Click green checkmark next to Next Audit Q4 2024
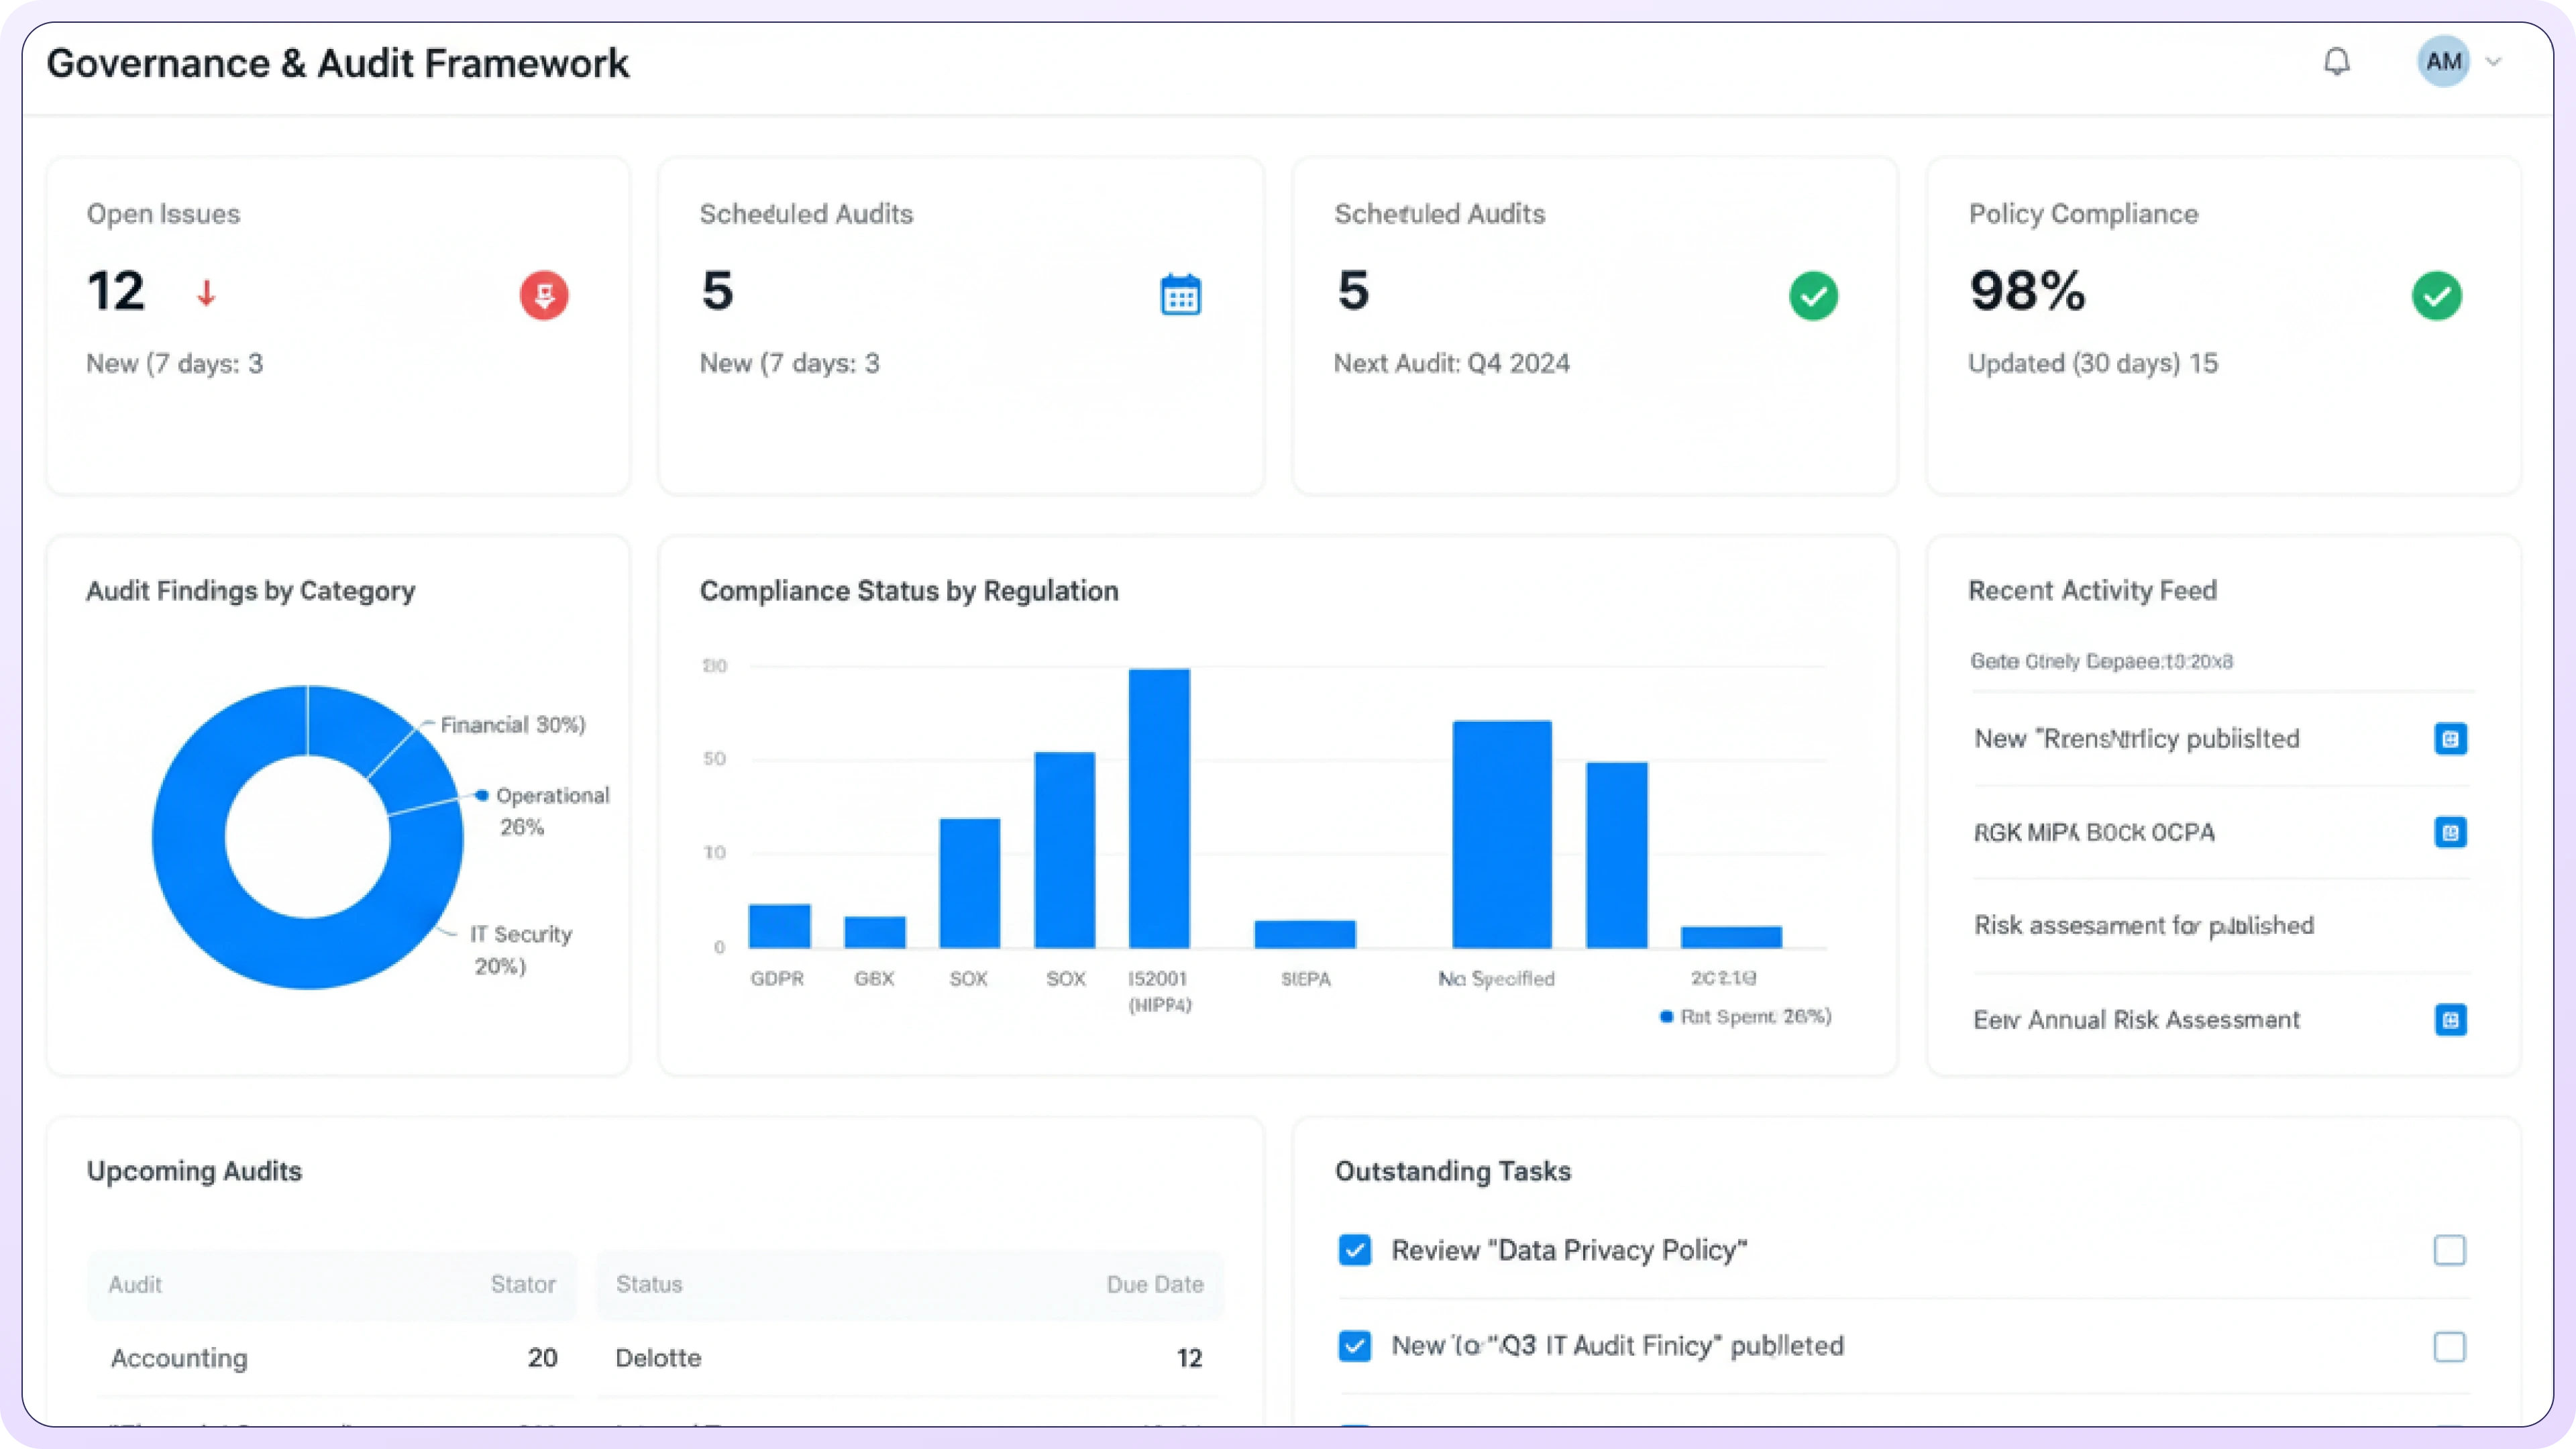The width and height of the screenshot is (2576, 1449). pos(1813,295)
